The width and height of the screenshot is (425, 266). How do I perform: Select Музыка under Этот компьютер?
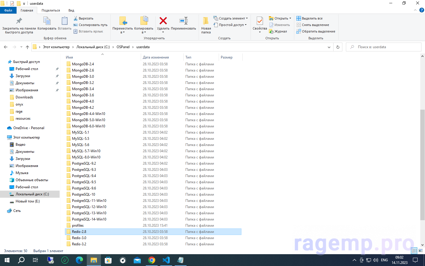click(x=22, y=173)
